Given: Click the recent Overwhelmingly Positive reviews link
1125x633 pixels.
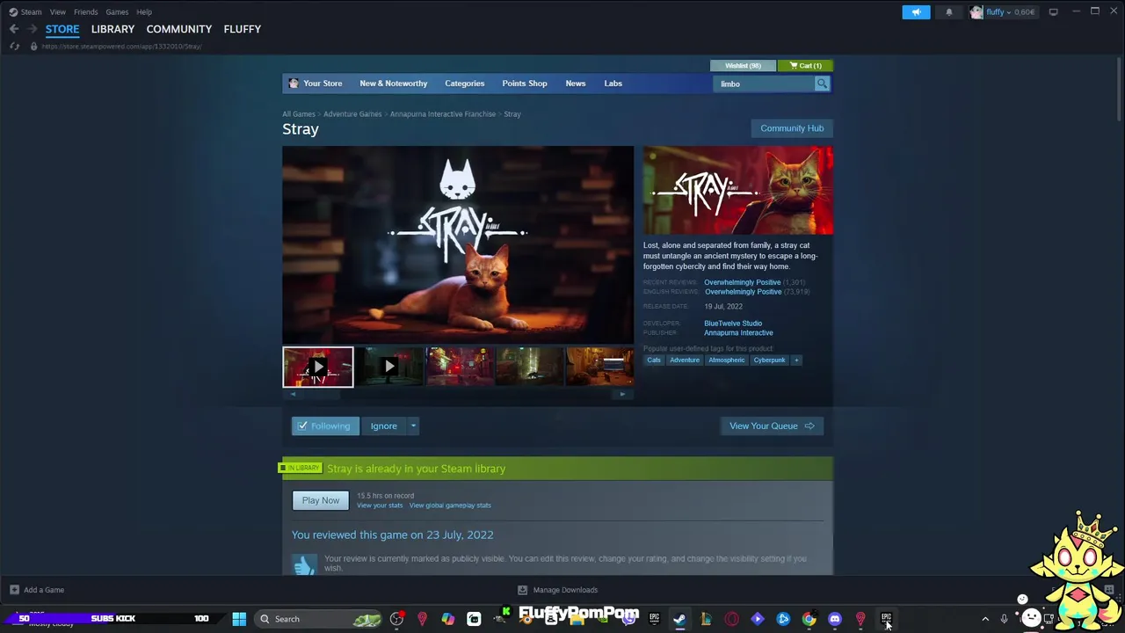Looking at the screenshot, I should pos(742,282).
